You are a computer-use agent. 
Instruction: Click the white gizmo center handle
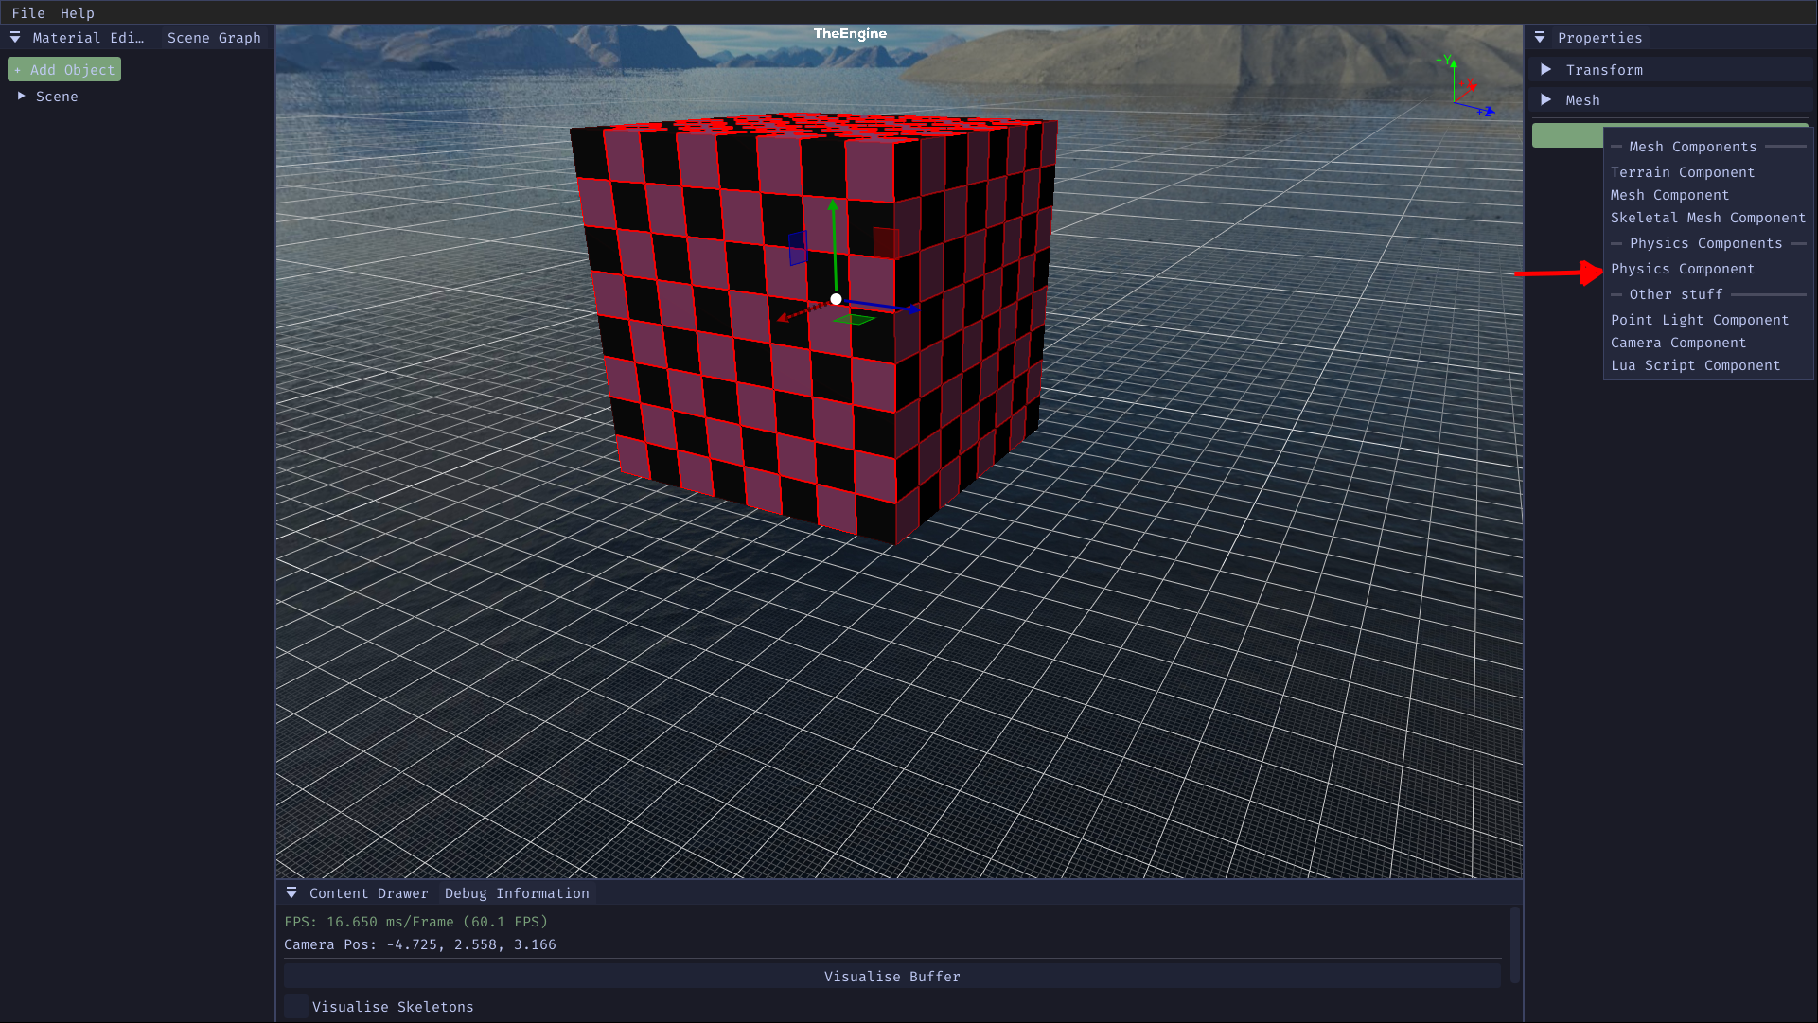click(836, 299)
